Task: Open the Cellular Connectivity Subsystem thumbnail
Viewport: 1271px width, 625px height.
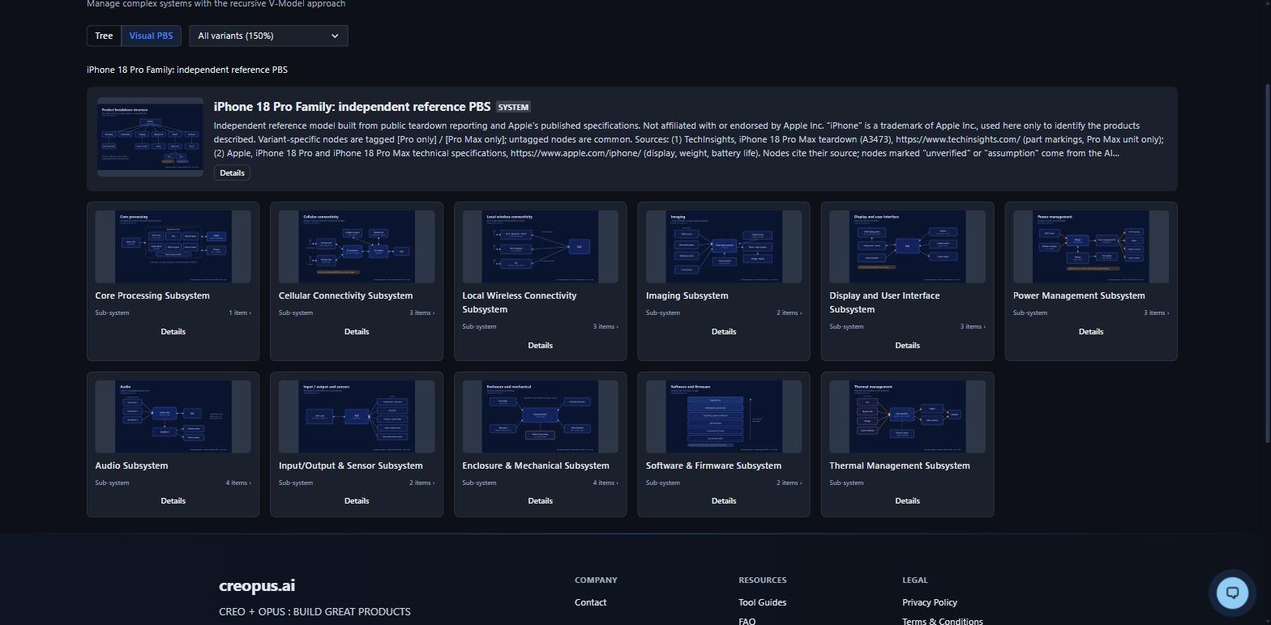Action: (x=357, y=247)
